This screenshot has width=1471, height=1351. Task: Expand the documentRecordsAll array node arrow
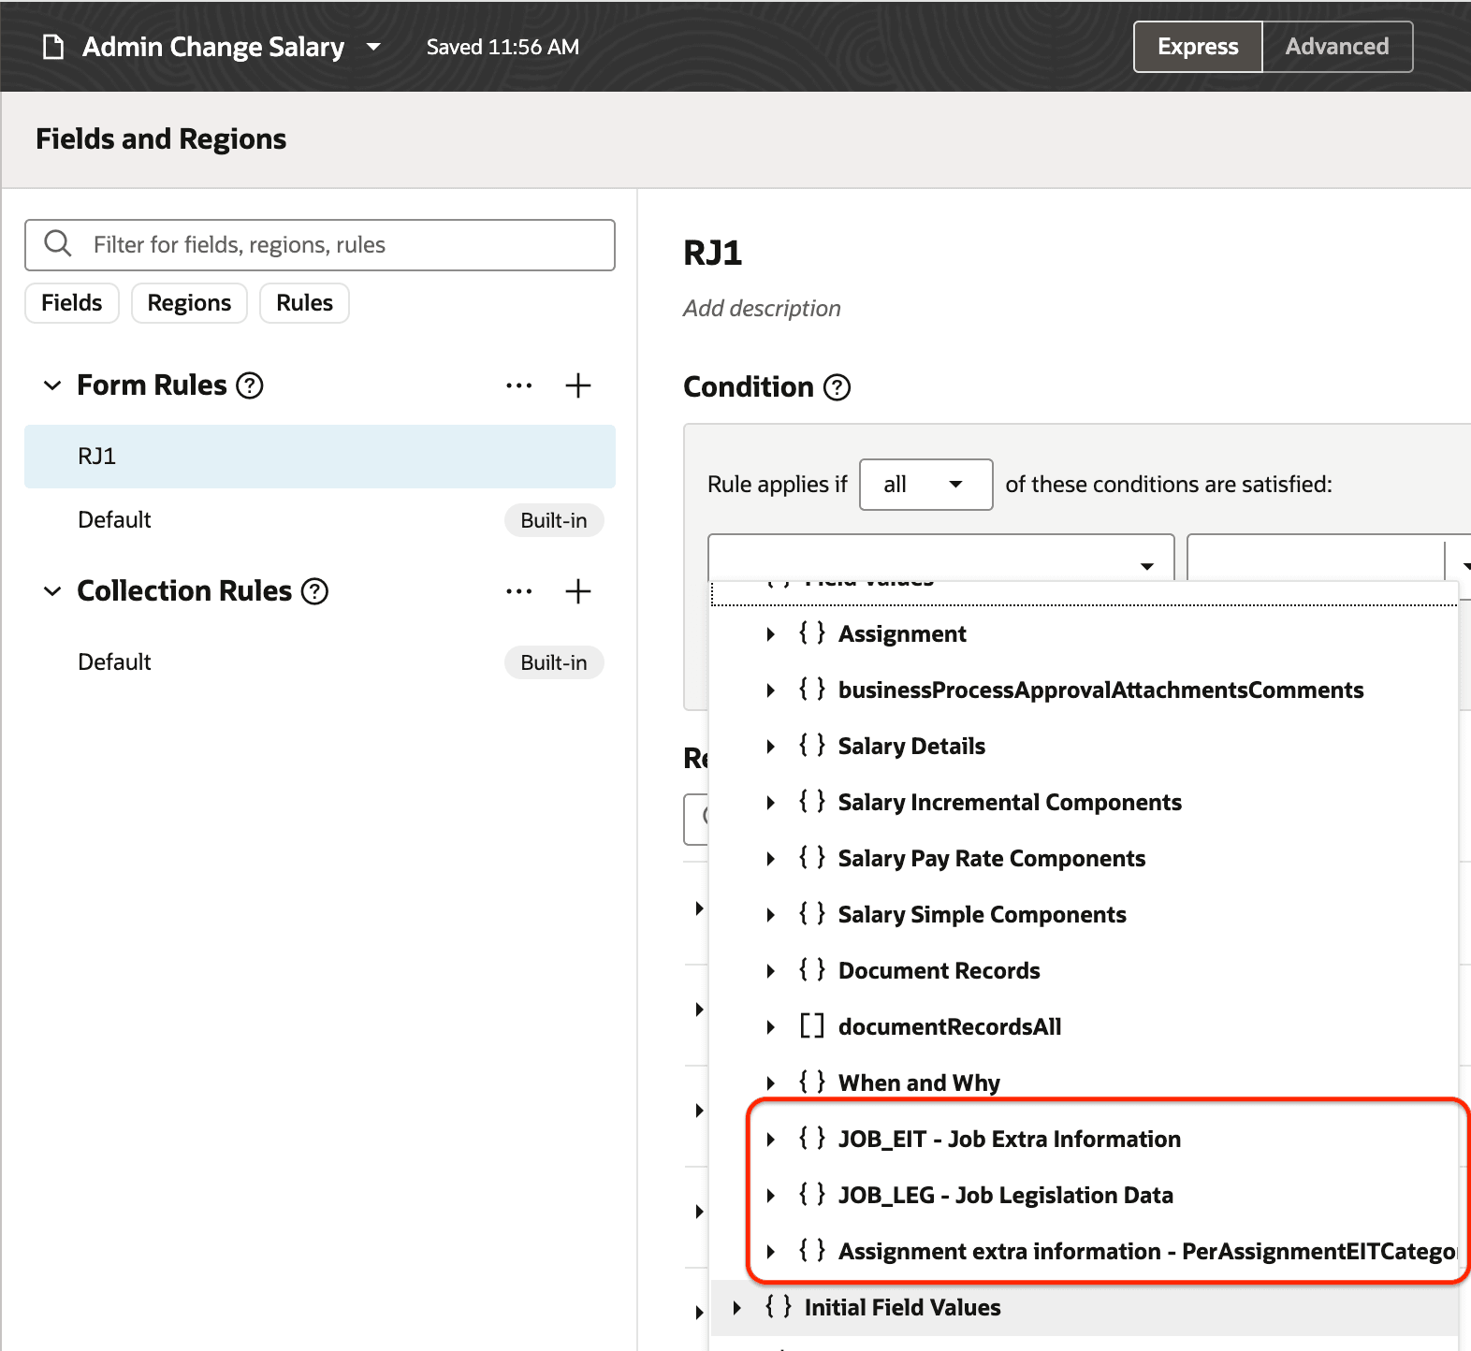coord(770,1027)
